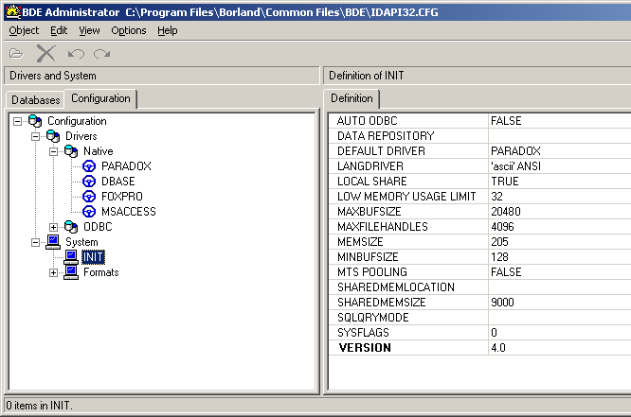Click the DBASE driver icon
The width and height of the screenshot is (631, 417).
point(89,182)
